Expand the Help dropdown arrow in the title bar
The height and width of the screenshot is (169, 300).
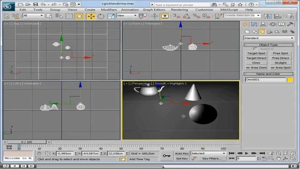257,4
